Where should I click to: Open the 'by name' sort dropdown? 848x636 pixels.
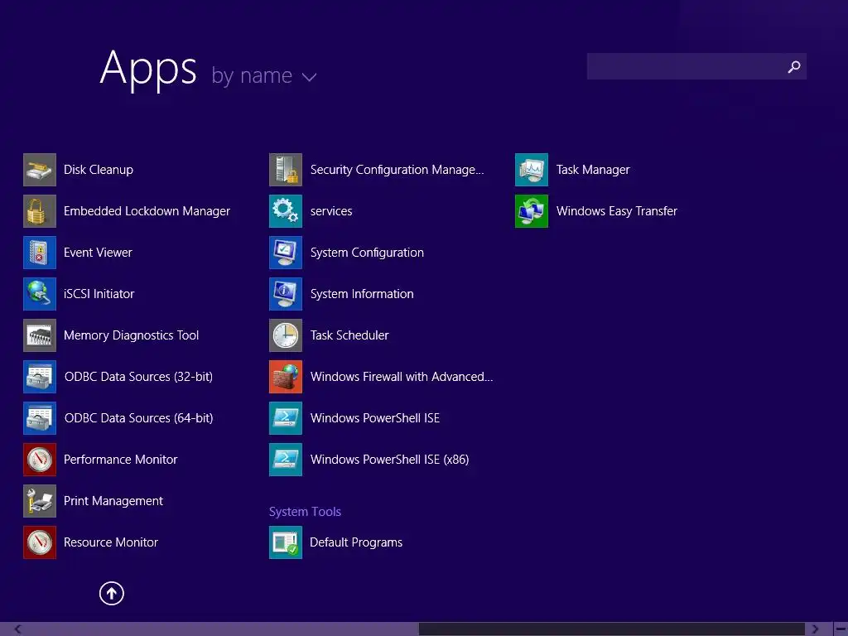point(264,75)
